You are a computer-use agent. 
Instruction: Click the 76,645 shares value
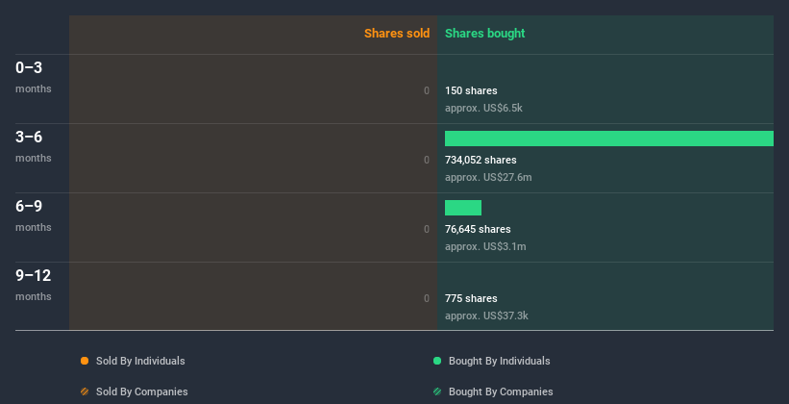(478, 229)
